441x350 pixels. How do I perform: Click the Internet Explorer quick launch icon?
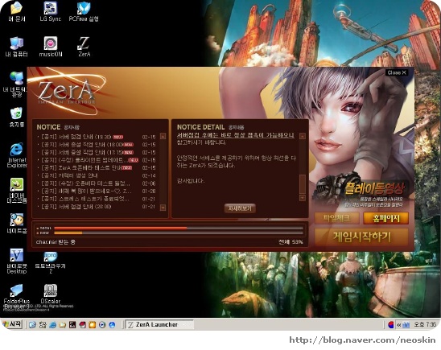coord(52,325)
